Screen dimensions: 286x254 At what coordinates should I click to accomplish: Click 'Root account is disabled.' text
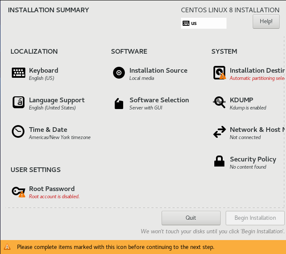pyautogui.click(x=54, y=197)
